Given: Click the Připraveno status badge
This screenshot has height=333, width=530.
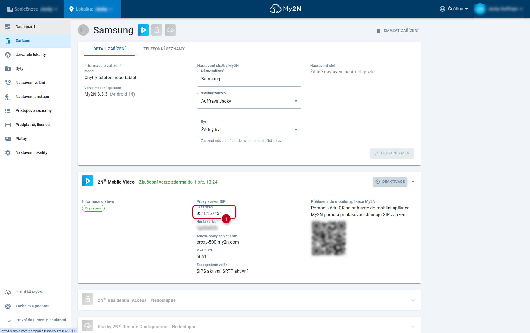Looking at the screenshot, I should (93, 208).
